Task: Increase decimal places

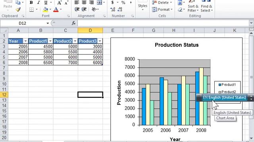Action: click(113, 9)
